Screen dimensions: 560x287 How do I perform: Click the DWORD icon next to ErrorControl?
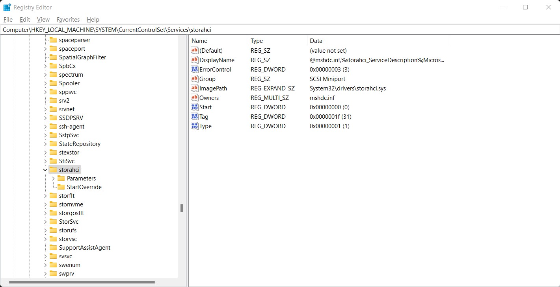pyautogui.click(x=194, y=70)
